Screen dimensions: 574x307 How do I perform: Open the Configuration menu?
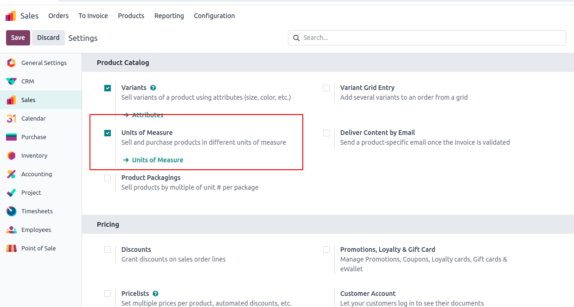coord(214,16)
